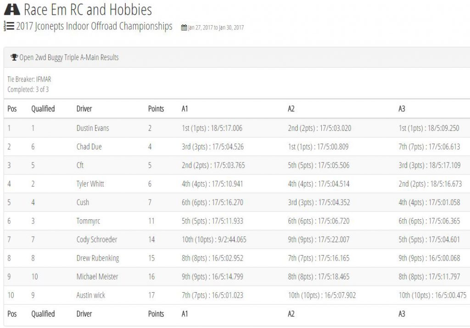Select the Jan 27, 2017 to Jan 30, 2017 date text

pyautogui.click(x=216, y=28)
